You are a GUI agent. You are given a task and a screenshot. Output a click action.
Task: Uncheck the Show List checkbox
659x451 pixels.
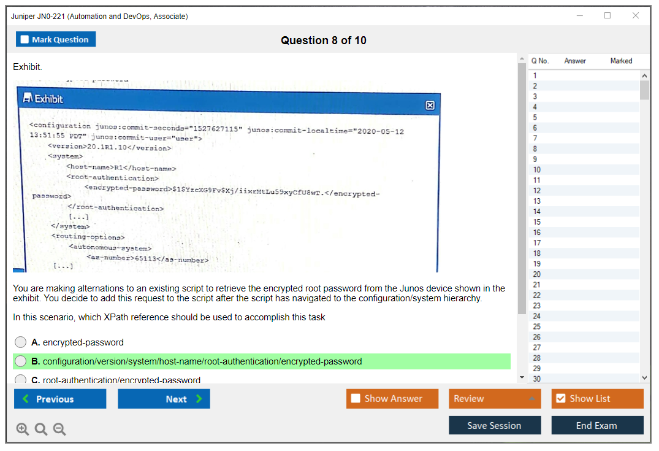(560, 399)
